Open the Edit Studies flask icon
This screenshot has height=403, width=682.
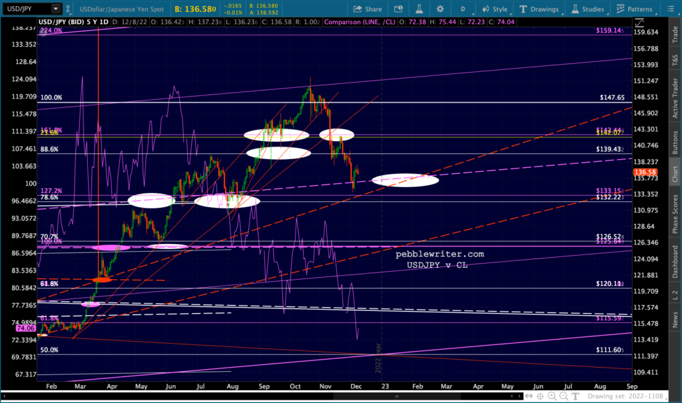(x=419, y=9)
